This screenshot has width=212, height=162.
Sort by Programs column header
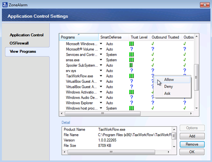click(79, 37)
